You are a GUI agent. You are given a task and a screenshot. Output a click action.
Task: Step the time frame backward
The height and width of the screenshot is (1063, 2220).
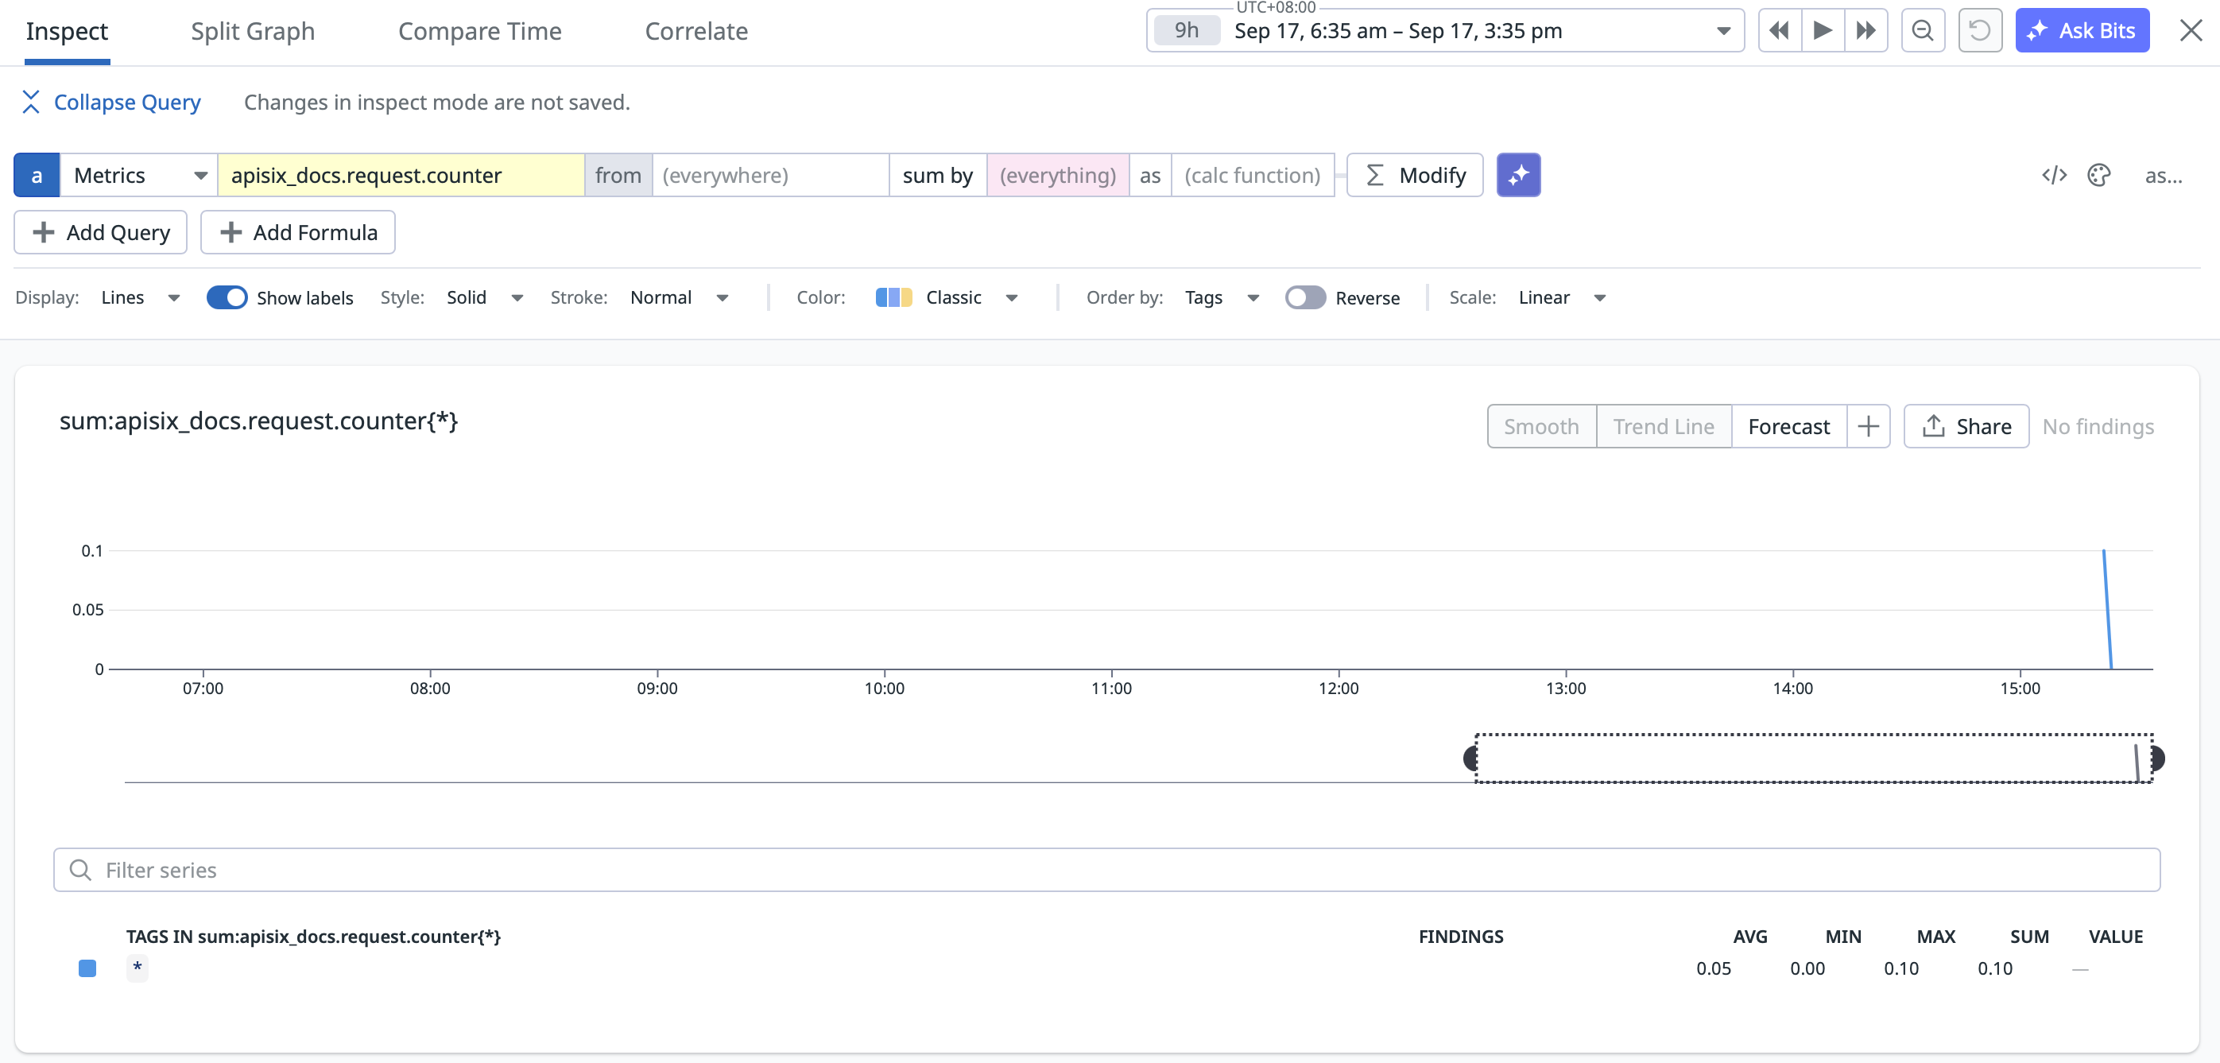point(1779,31)
